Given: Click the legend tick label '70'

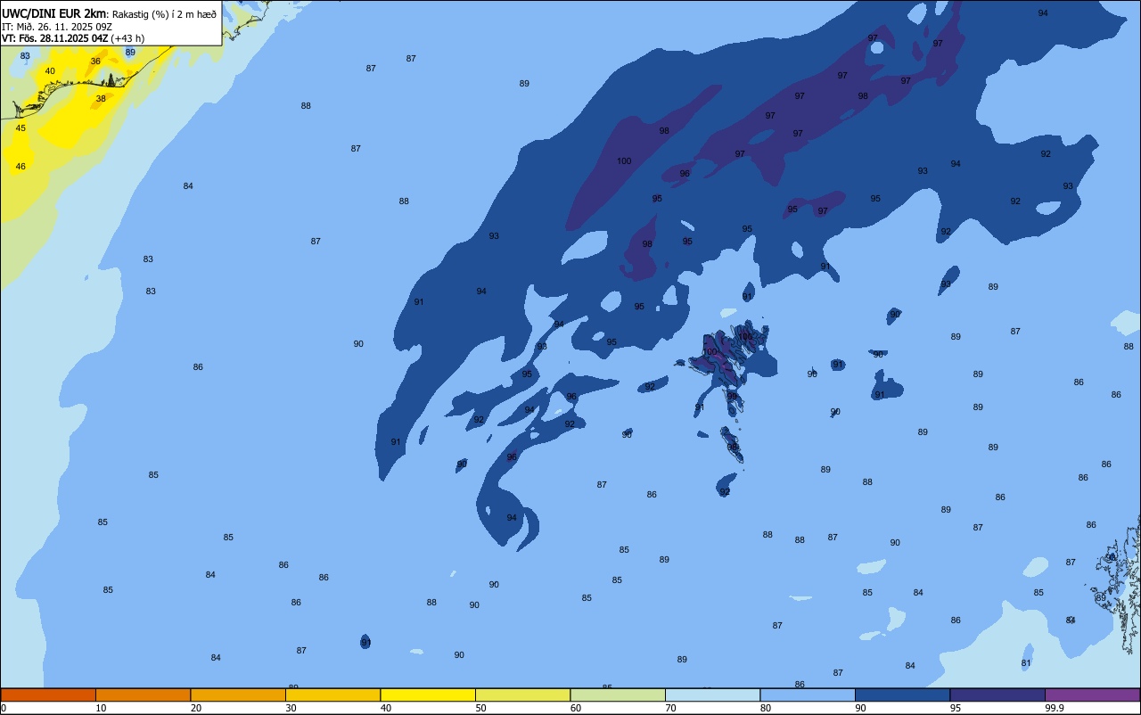Looking at the screenshot, I should pyautogui.click(x=670, y=708).
